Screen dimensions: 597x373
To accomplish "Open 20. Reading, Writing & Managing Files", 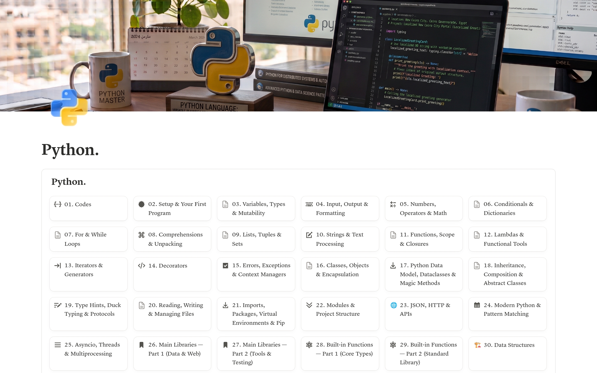I will tap(172, 314).
